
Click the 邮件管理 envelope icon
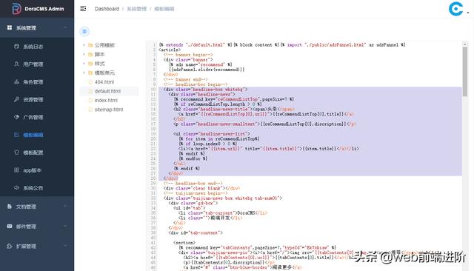coord(10,227)
